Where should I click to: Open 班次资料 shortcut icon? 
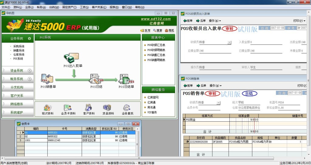(48, 108)
